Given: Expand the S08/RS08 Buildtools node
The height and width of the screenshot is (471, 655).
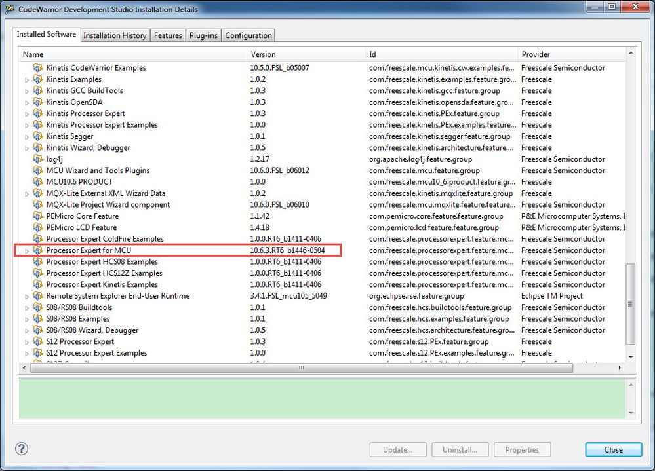Looking at the screenshot, I should (27, 307).
